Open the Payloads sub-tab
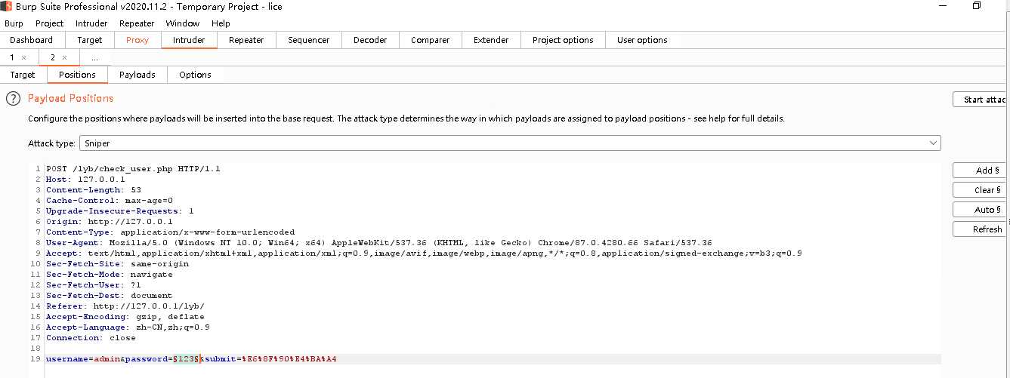The width and height of the screenshot is (1010, 378). pos(137,75)
